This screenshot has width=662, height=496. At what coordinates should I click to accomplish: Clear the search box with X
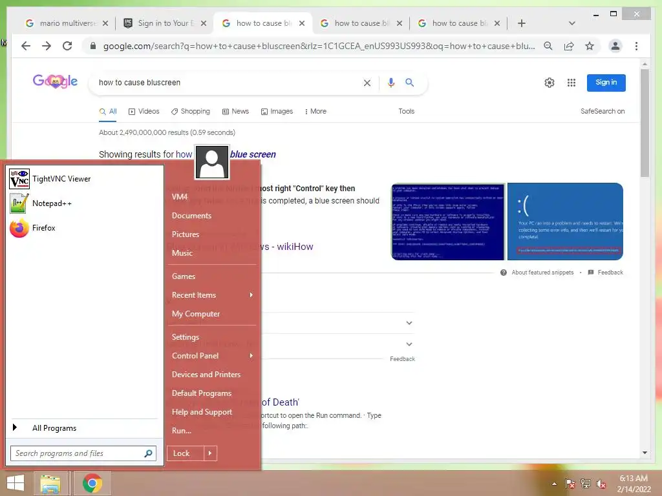point(367,83)
